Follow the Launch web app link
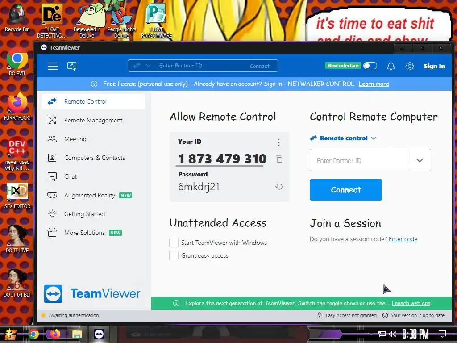 point(411,303)
